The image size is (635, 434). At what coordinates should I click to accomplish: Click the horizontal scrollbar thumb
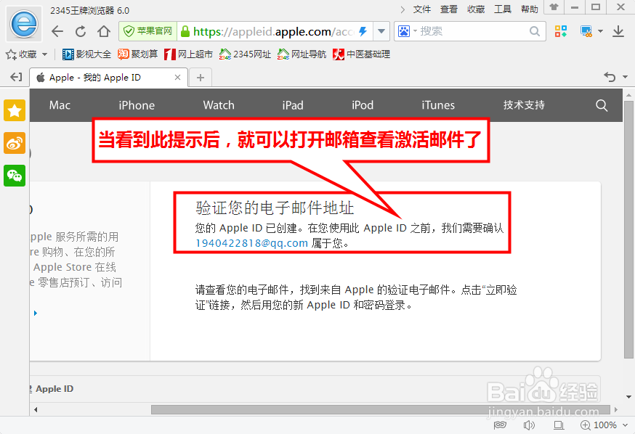pyautogui.click(x=381, y=410)
